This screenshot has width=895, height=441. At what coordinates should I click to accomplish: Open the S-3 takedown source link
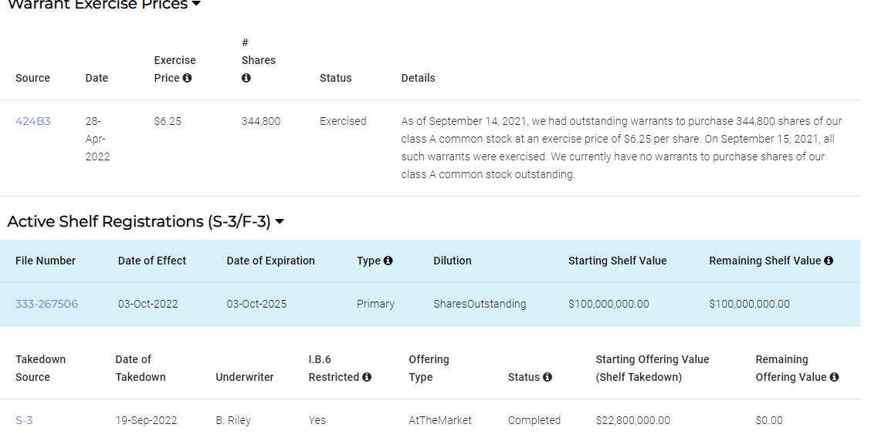tap(24, 420)
